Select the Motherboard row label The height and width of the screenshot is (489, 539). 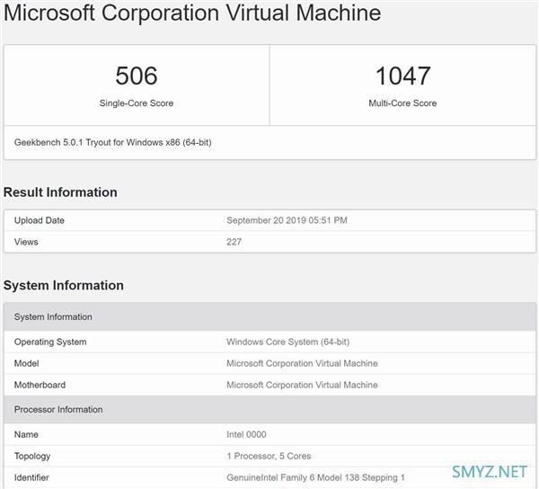tap(40, 385)
